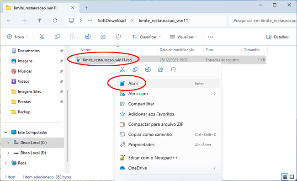
Task: Expand the OneDrive submenu arrow
Action: [x=214, y=168]
